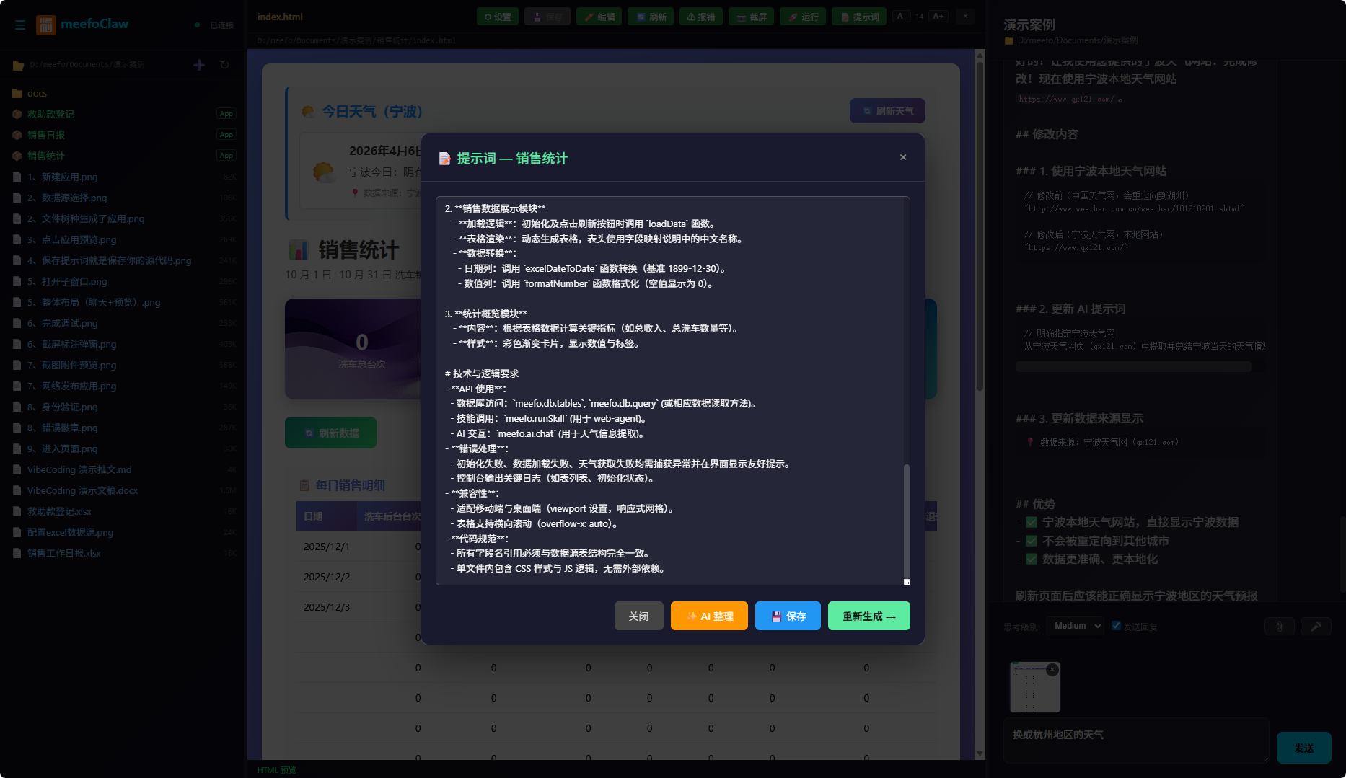Run the app via the 运行 icon
This screenshot has height=778, width=1346.
click(802, 16)
